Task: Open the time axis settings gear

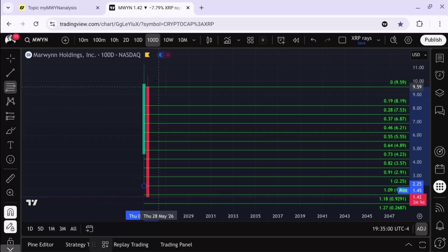Action: pyautogui.click(x=419, y=216)
